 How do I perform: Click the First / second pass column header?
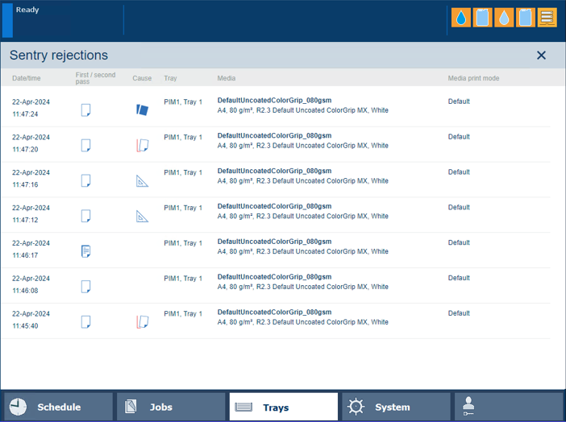click(95, 78)
